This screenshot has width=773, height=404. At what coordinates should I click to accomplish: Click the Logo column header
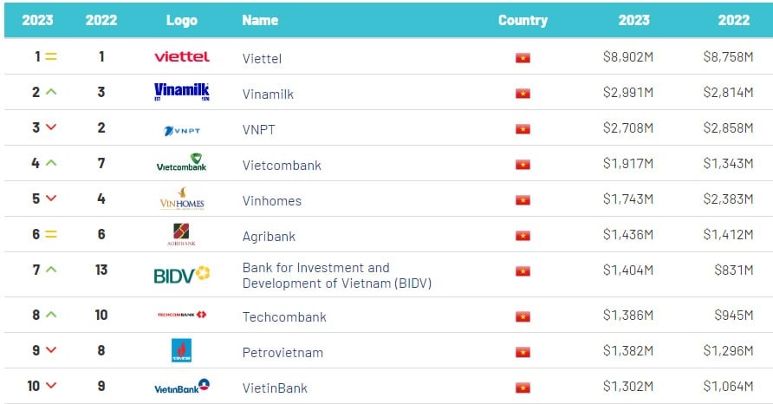182,20
